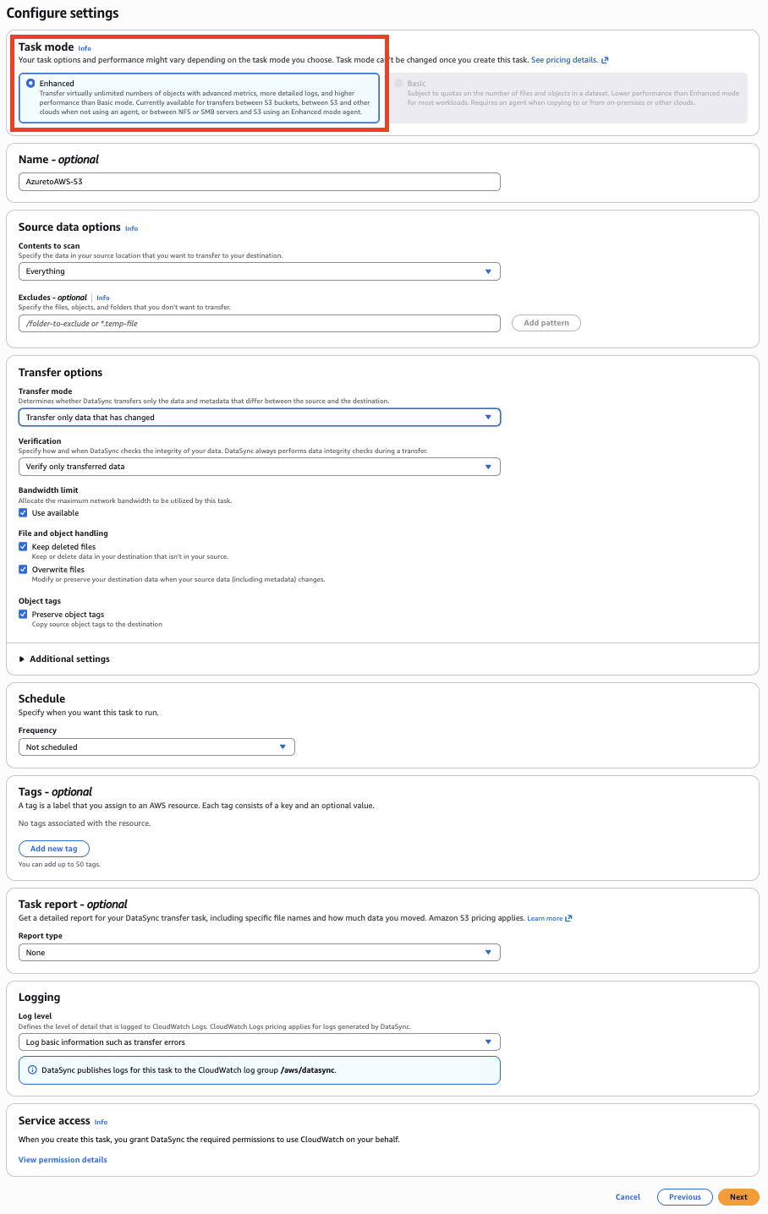Open Task report Learn more link
Screen dimensions: 768x1214
[x=545, y=918]
